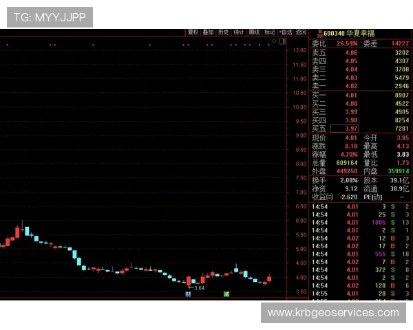Screen dimensions: 413x330
Task: Select the 历史 history button
Action: [223, 32]
